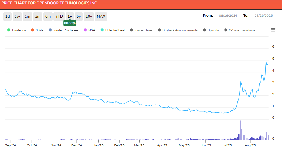Image resolution: width=282 pixels, height=150 pixels.
Task: Choose the 6m time range
Action: (x=48, y=16)
